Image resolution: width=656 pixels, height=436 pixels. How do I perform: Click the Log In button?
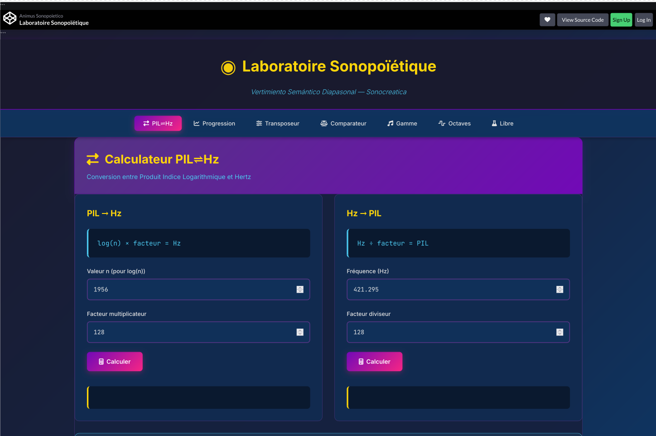(643, 20)
